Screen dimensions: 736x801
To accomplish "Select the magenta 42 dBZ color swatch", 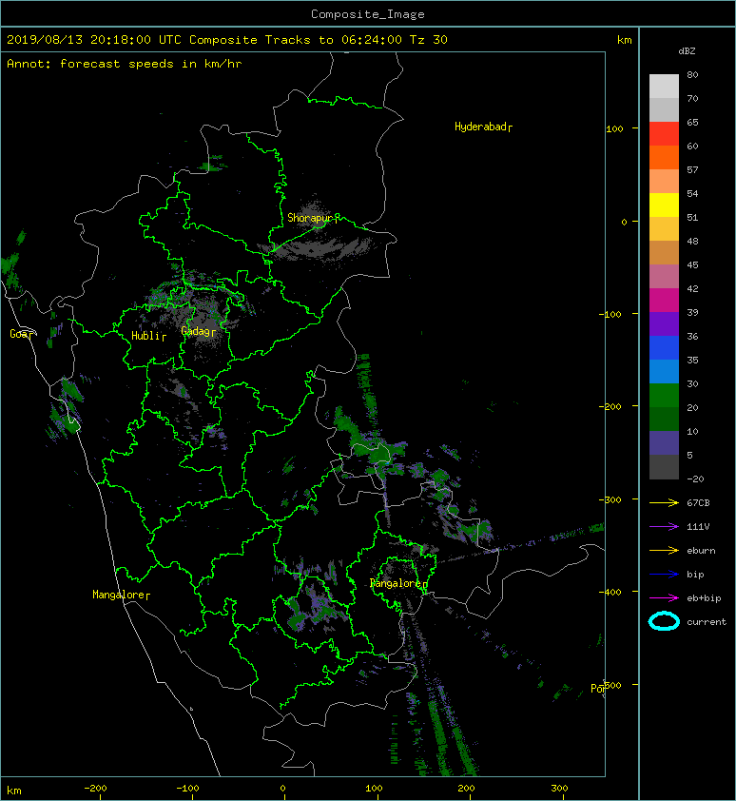I will coord(664,300).
